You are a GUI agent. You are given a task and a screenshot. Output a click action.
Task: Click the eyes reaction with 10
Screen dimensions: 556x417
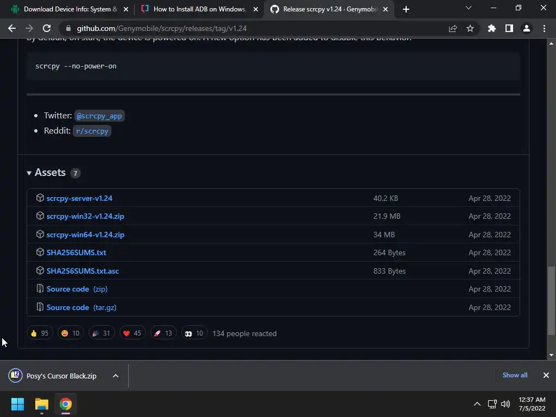pos(194,333)
